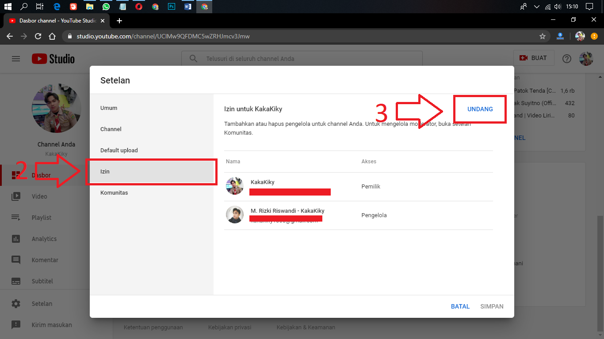Viewport: 604px width, 339px height.
Task: Go back in the browser
Action: tap(10, 36)
